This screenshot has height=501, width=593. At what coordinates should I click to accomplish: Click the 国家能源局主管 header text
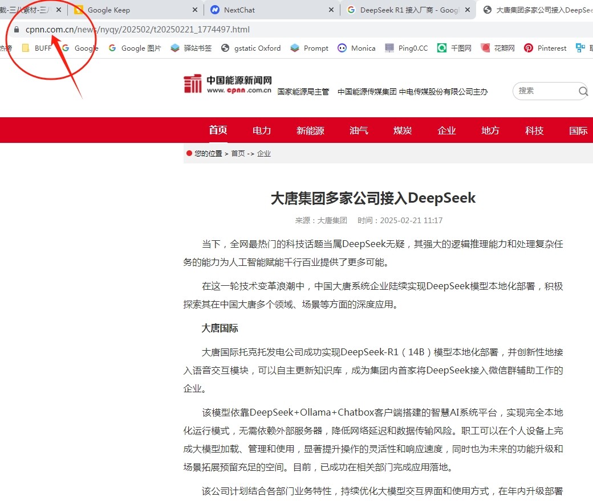303,92
